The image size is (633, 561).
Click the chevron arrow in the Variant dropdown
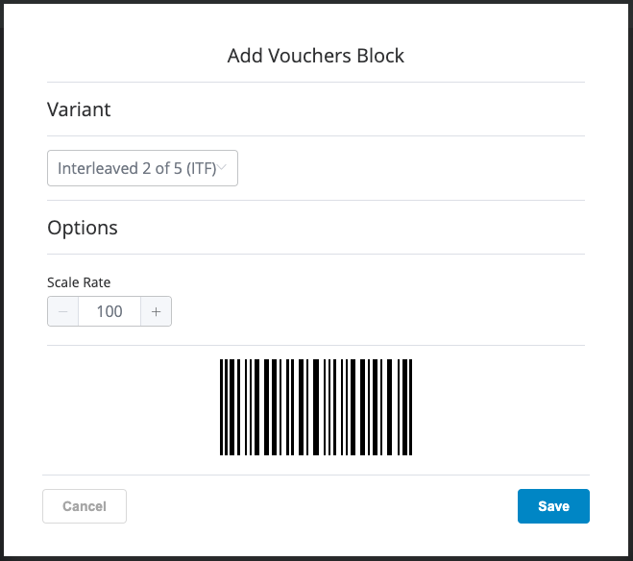tap(222, 168)
